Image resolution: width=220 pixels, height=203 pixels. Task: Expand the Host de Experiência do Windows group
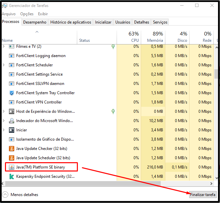4,111
